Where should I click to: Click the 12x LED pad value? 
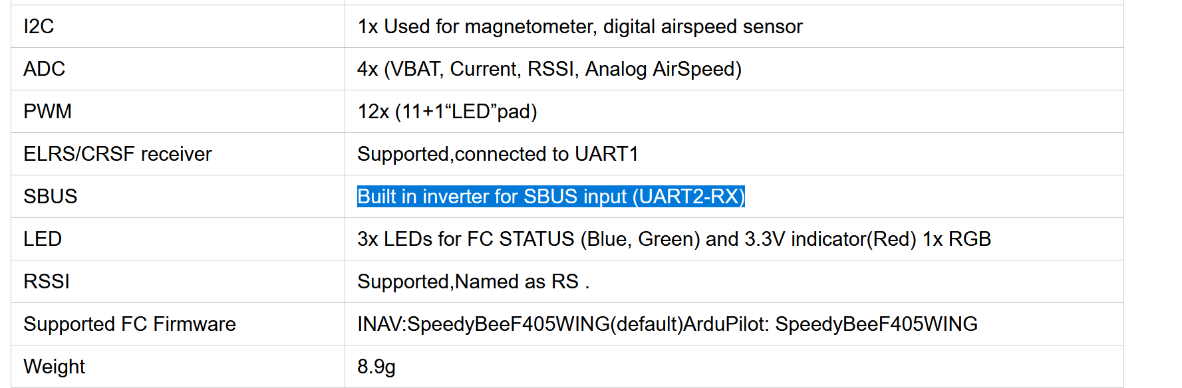[448, 112]
